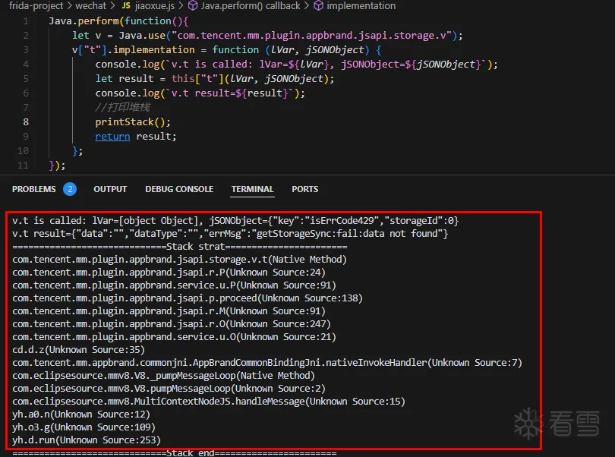Click the return keyword on line 9
The width and height of the screenshot is (615, 457).
point(112,136)
